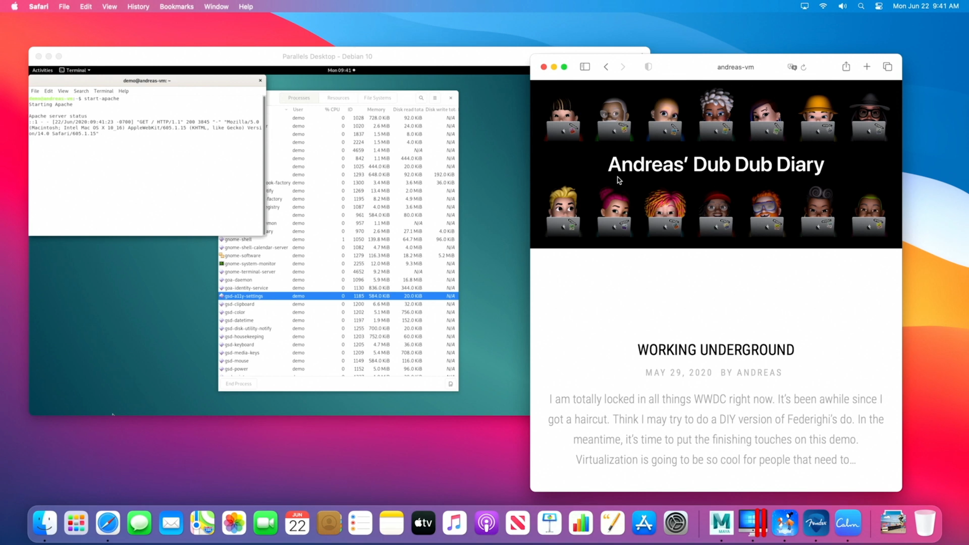Image resolution: width=969 pixels, height=545 pixels.
Task: Add a new Safari tab
Action: click(x=867, y=67)
